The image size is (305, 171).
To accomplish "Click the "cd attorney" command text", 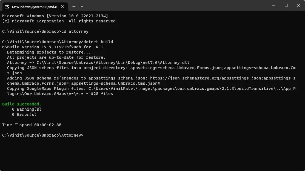I will tap(75, 31).
